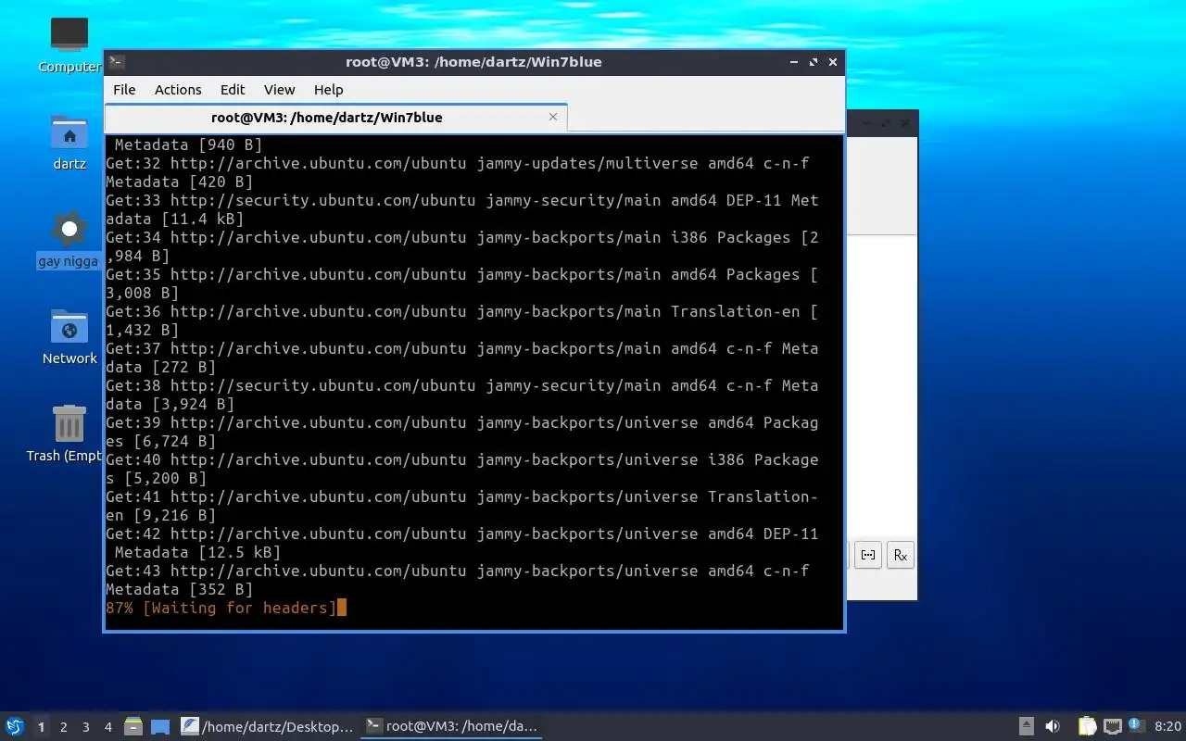Viewport: 1186px width, 741px height.
Task: Open the removable media eject tray icon
Action: [1027, 726]
